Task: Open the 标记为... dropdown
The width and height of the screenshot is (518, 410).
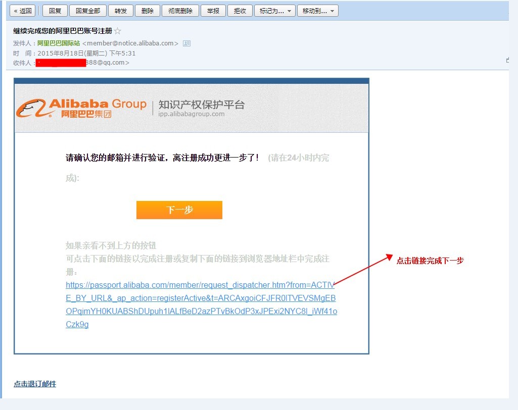Action: click(274, 11)
